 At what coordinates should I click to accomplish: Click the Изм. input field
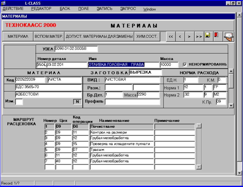click(19, 102)
